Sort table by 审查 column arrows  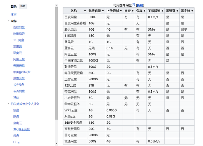click(133, 11)
